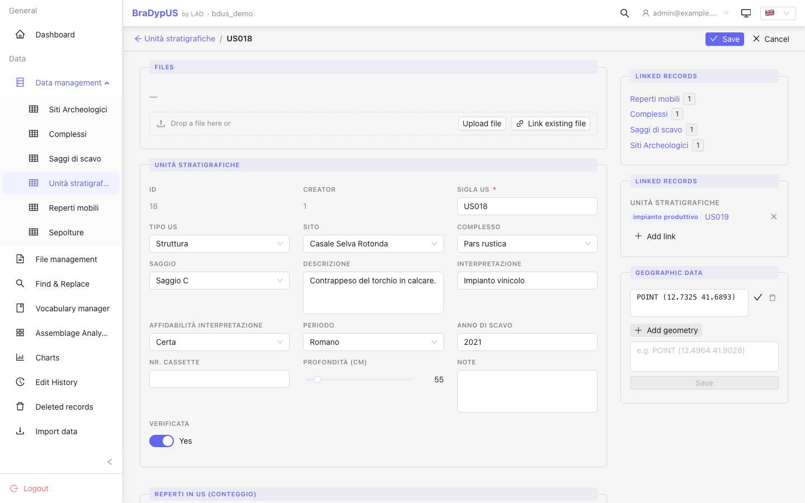
Task: Click the Upload file button
Action: (482, 124)
